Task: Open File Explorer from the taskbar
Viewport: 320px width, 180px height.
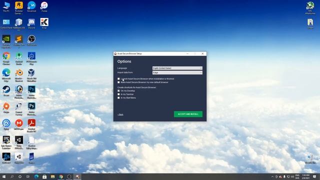Action: click(x=52, y=176)
